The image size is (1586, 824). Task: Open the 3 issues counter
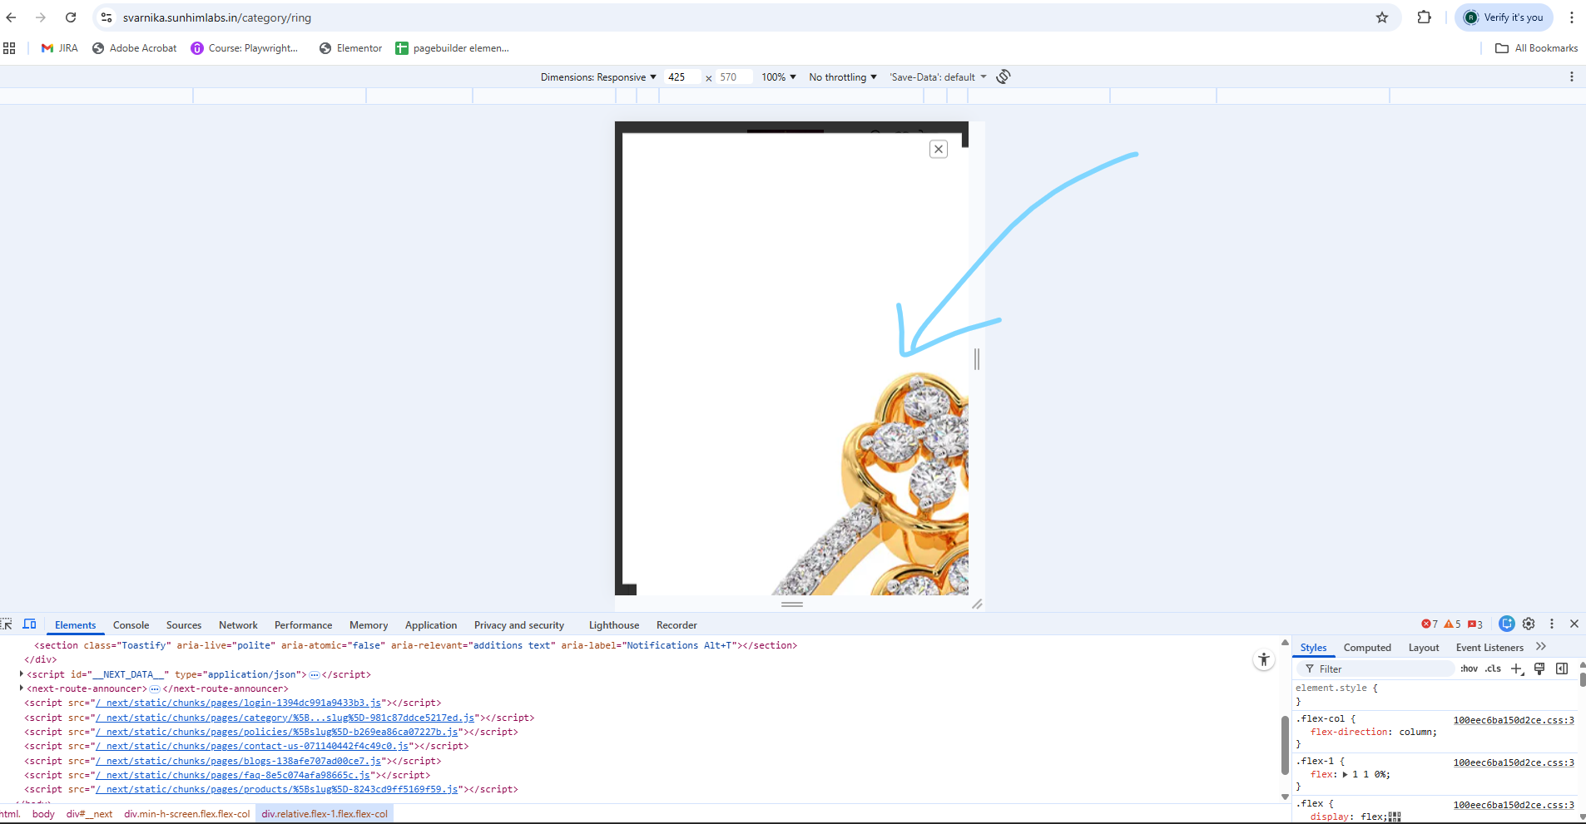pyautogui.click(x=1475, y=624)
